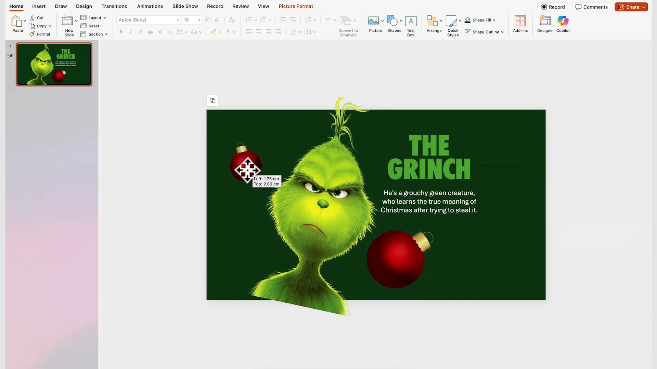
Task: Pick the font color
Action: (228, 32)
